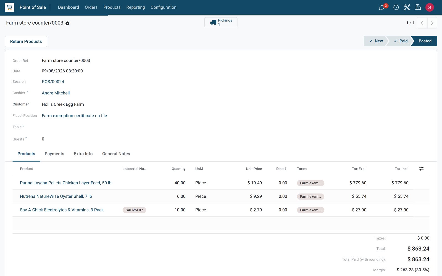Switch to the Payments tab
This screenshot has height=276, width=442.
(x=54, y=154)
